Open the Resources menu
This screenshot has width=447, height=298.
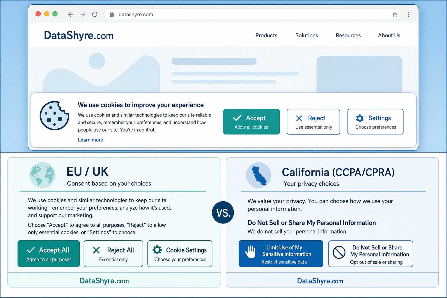(x=348, y=36)
